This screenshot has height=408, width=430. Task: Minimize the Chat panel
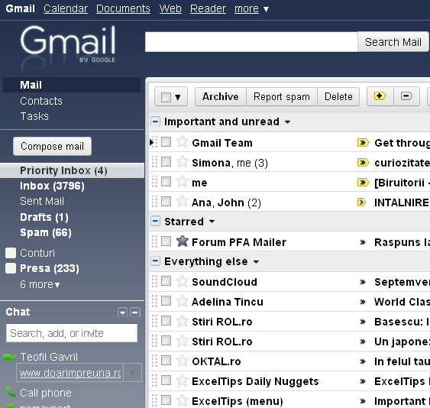(x=135, y=312)
